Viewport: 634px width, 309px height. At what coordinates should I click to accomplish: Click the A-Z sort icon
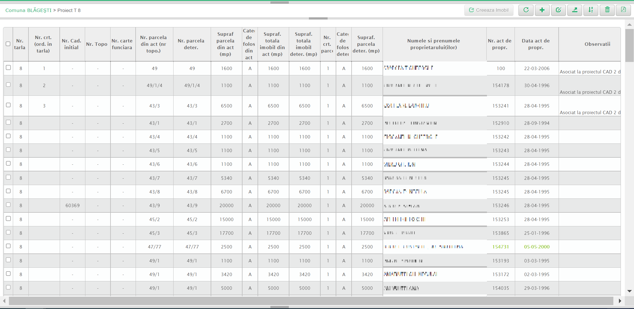point(591,10)
